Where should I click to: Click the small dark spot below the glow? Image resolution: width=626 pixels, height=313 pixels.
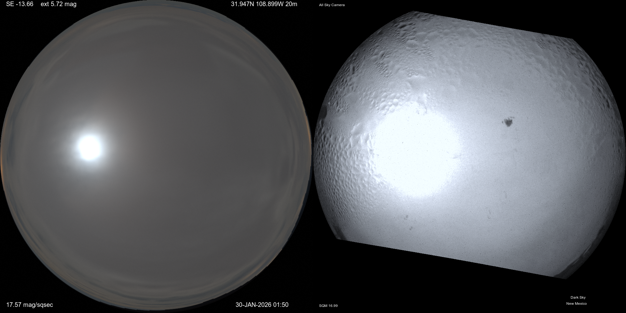(406, 218)
